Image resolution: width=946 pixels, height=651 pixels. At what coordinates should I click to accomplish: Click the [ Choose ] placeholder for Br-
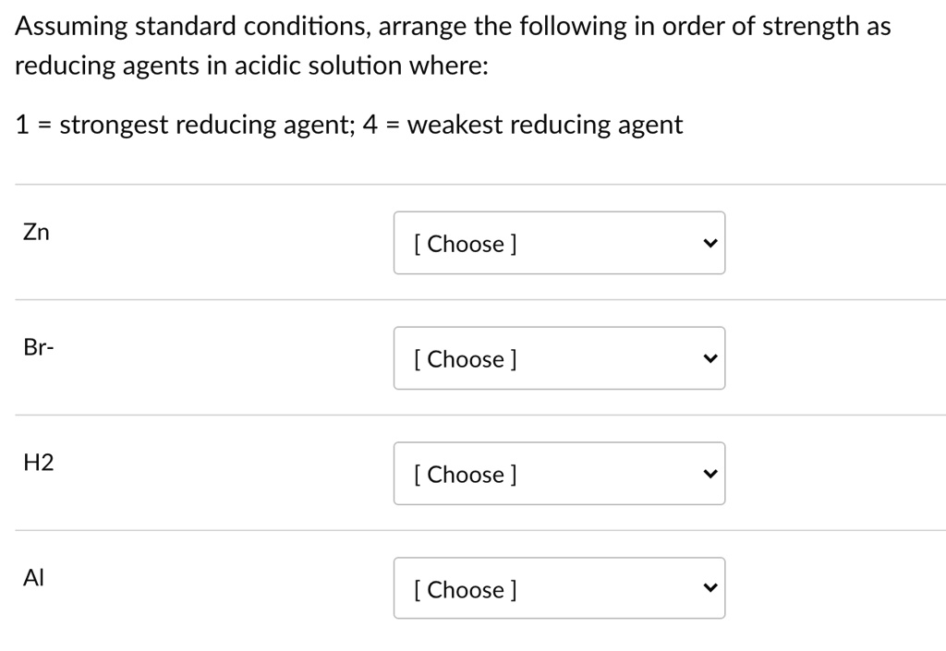[x=464, y=359]
